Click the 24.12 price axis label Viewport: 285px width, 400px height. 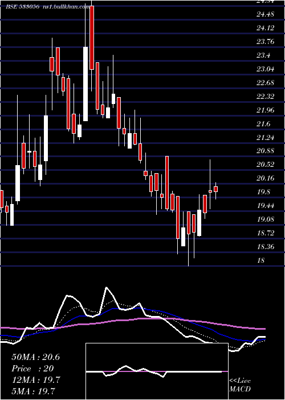266,28
